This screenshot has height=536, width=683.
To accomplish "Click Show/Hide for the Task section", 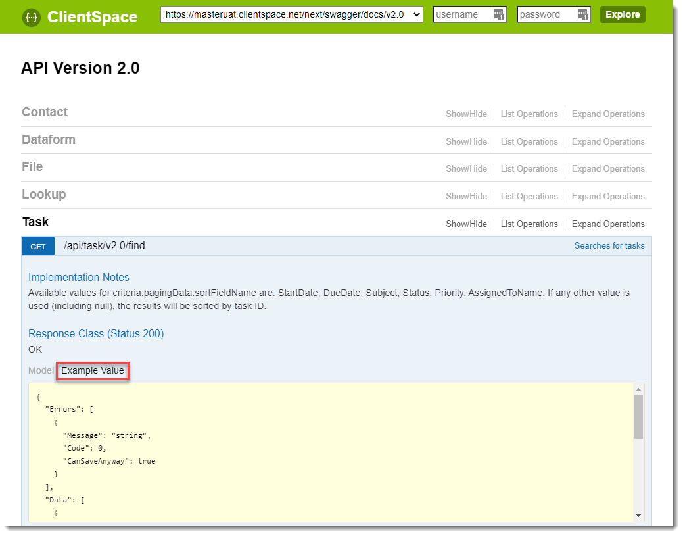I will (x=466, y=224).
